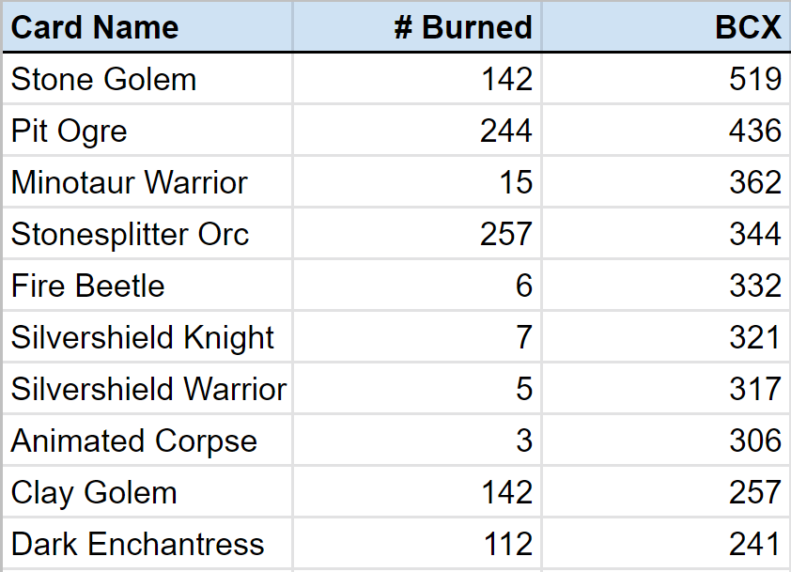The width and height of the screenshot is (791, 572).
Task: Select Stone Golem's BCX value 519
Action: pyautogui.click(x=754, y=80)
